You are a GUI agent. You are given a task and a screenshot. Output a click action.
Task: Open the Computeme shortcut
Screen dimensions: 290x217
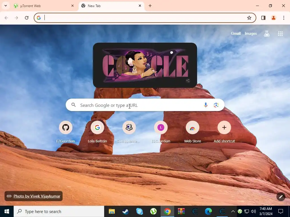[x=129, y=132]
